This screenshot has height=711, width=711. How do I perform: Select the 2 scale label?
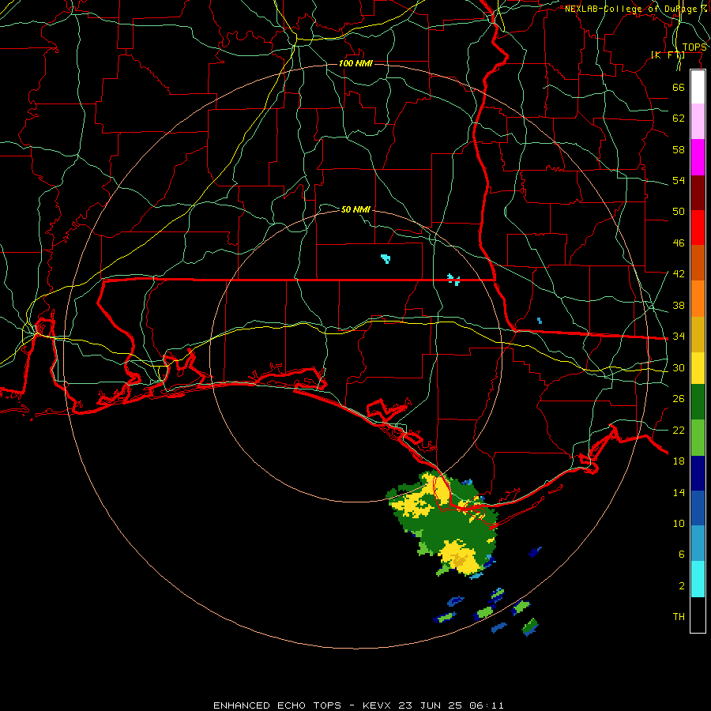pos(681,586)
